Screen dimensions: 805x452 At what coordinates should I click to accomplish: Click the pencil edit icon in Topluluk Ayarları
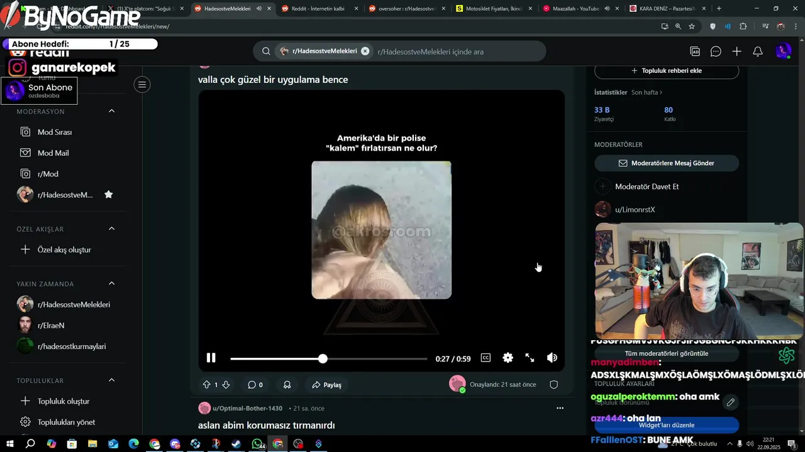730,402
